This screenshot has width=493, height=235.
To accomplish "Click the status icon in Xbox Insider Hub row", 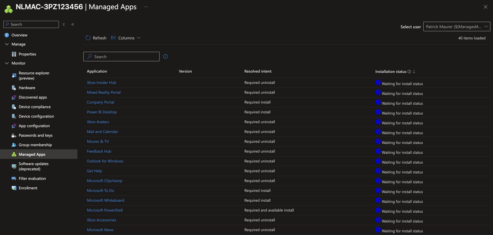I will point(378,83).
